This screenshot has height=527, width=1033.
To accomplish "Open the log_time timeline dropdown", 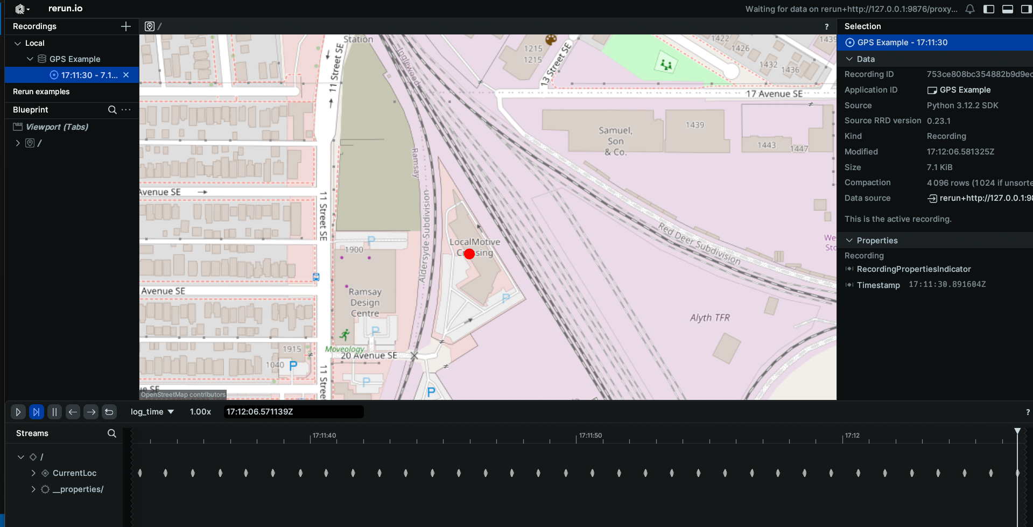I will tap(152, 412).
